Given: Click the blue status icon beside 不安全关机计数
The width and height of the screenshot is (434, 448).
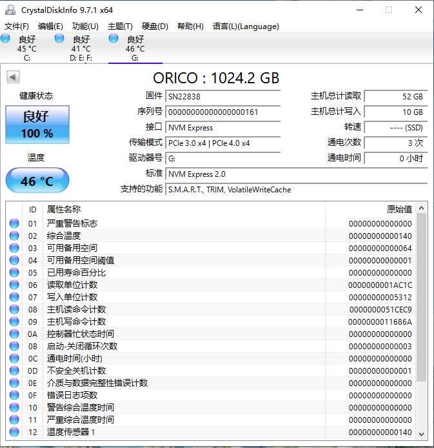Looking at the screenshot, I should (14, 371).
